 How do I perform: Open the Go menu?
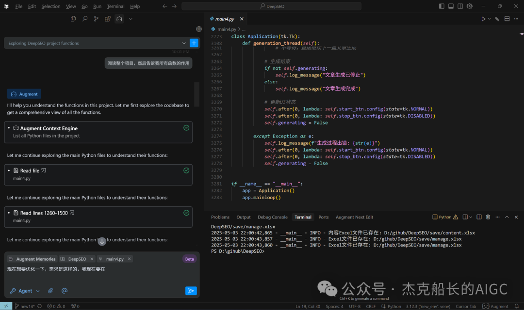(84, 6)
